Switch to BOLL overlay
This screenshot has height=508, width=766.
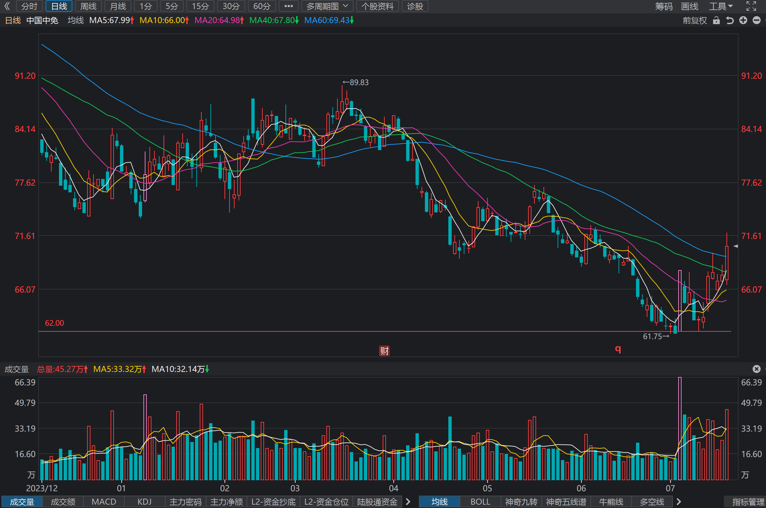click(481, 502)
